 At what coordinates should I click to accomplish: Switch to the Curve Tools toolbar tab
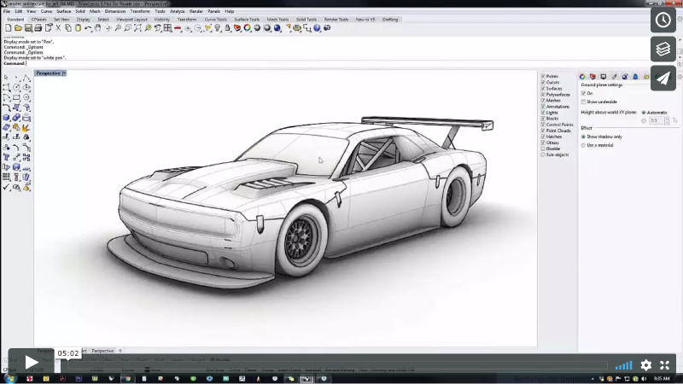pyautogui.click(x=216, y=20)
